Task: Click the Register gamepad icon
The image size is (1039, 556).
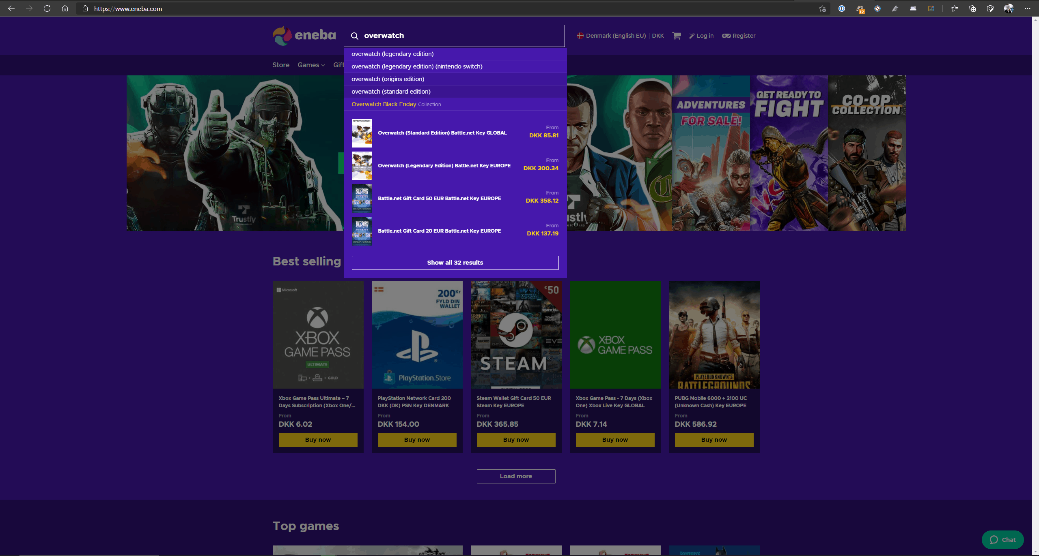Action: [x=726, y=36]
